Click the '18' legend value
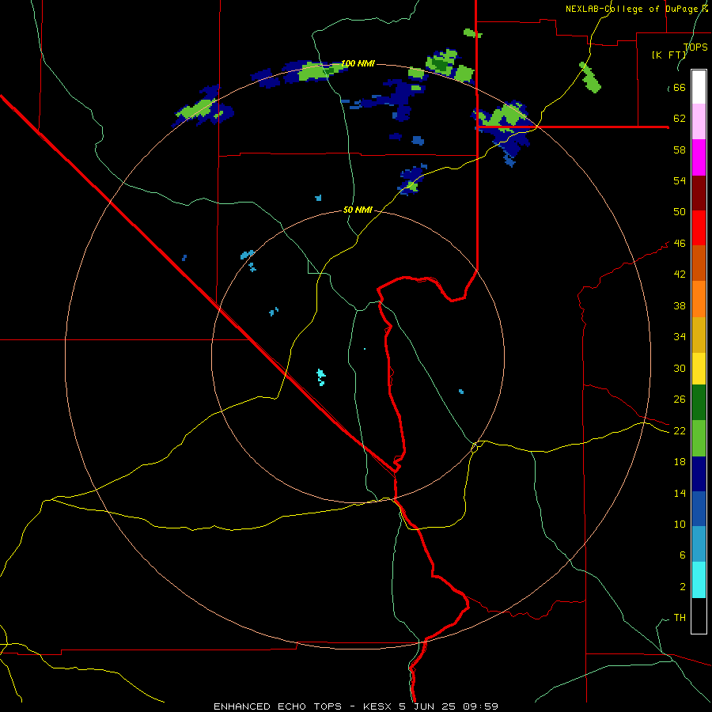The height and width of the screenshot is (712, 712). tap(680, 462)
